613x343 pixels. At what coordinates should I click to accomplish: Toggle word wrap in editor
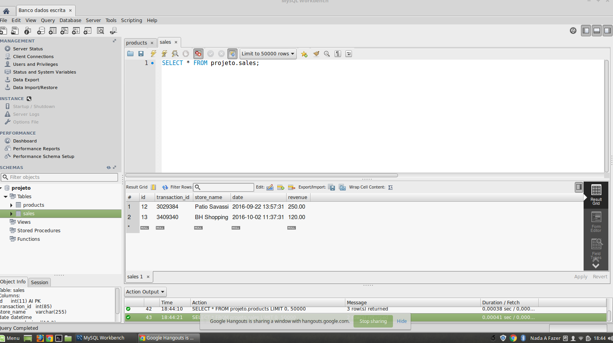348,54
